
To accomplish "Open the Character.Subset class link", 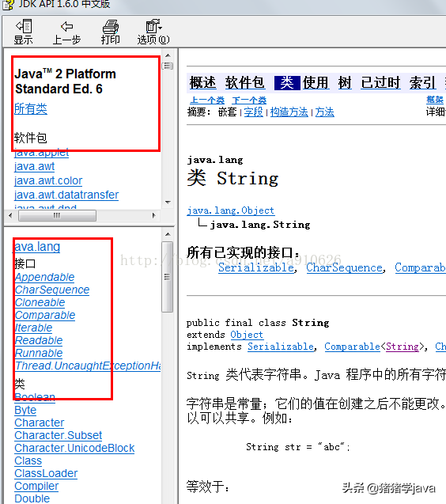I will 59,435.
